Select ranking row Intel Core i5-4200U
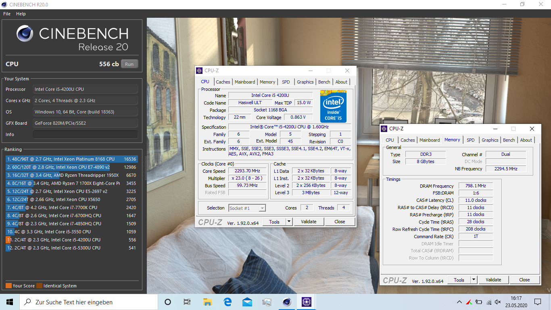Image resolution: width=551 pixels, height=310 pixels. point(71,240)
